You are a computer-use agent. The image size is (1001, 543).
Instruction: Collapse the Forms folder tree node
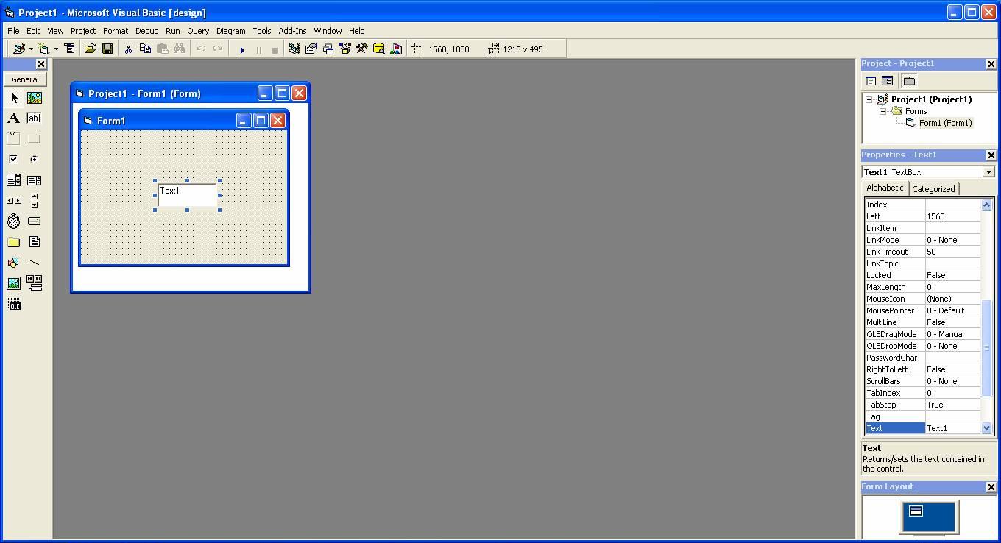coord(882,111)
